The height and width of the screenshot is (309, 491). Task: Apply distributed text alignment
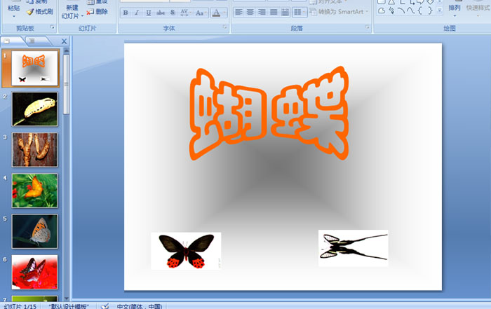(x=285, y=12)
